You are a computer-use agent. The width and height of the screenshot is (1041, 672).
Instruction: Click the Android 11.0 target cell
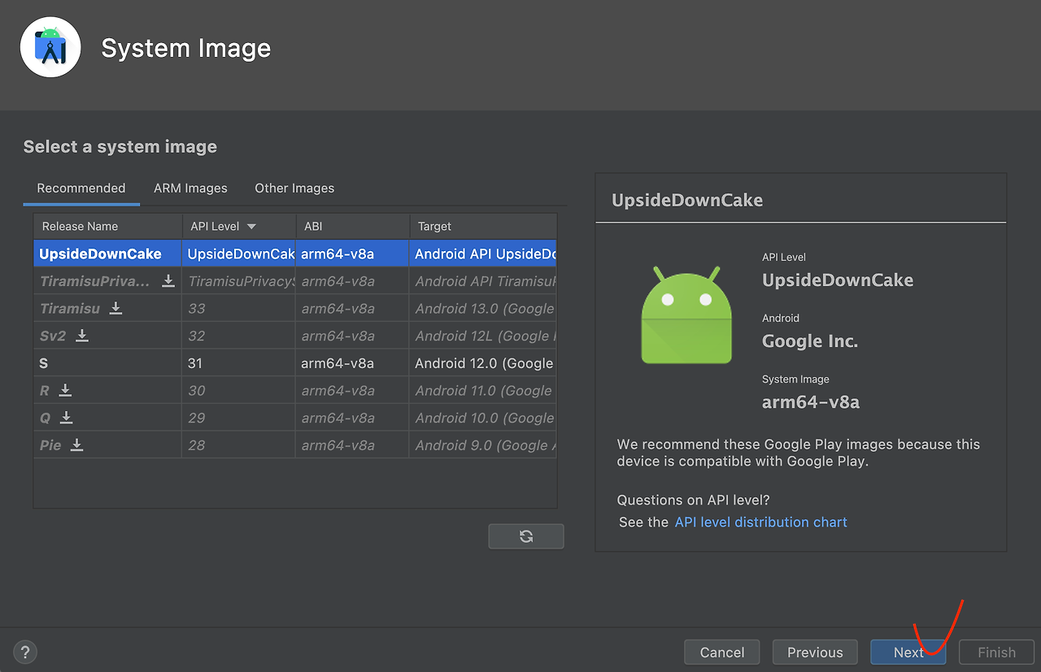point(483,391)
